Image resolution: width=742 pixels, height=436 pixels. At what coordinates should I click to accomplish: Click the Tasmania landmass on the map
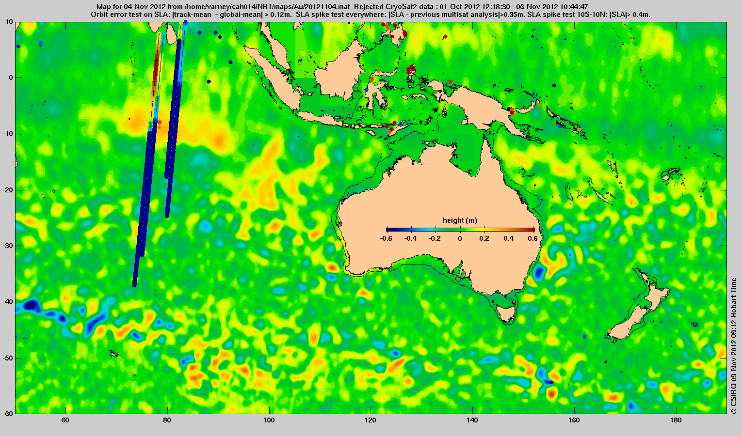507,314
